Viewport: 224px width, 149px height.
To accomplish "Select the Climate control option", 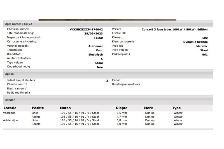I will click(x=17, y=84).
